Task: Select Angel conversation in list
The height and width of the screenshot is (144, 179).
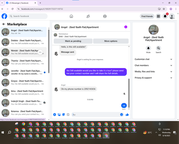Action: 24,32
